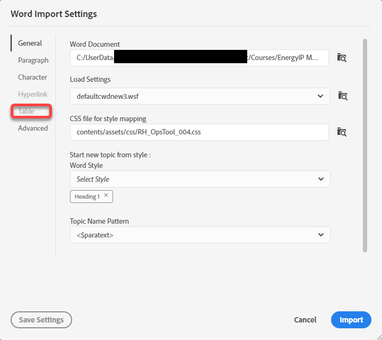Open the Load Settings dropdown
This screenshot has width=382, height=340.
click(x=200, y=96)
